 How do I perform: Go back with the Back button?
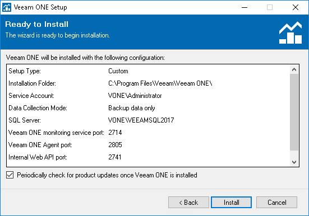[188, 202]
